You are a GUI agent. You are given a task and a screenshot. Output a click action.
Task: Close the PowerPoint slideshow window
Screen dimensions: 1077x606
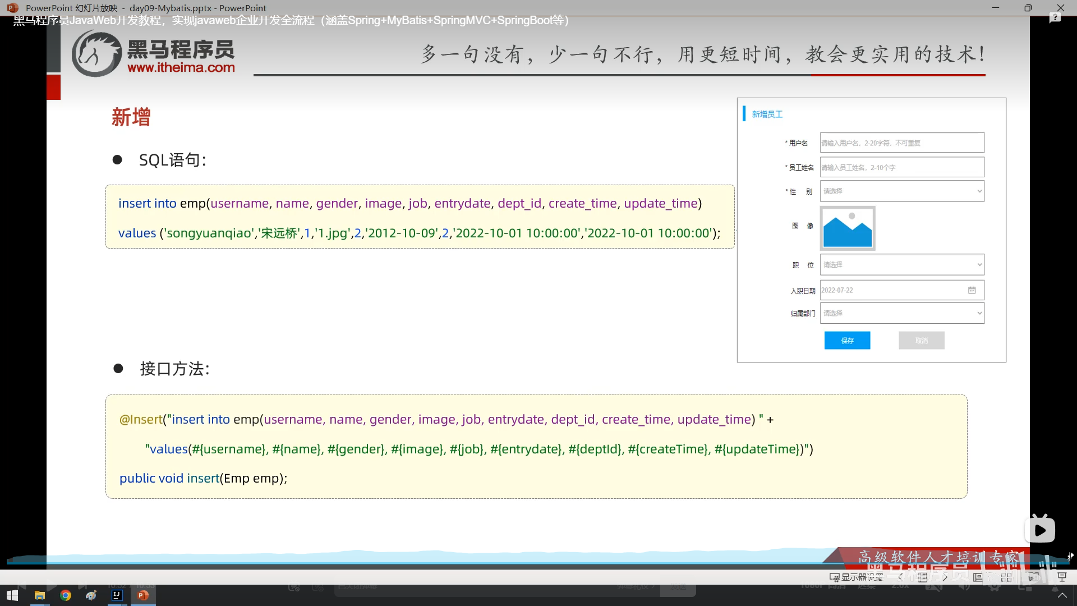(1060, 8)
